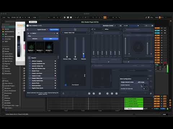This screenshot has width=173, height=129.
Task: Click the Chorus / Mix macro slider
Action: 67,47
